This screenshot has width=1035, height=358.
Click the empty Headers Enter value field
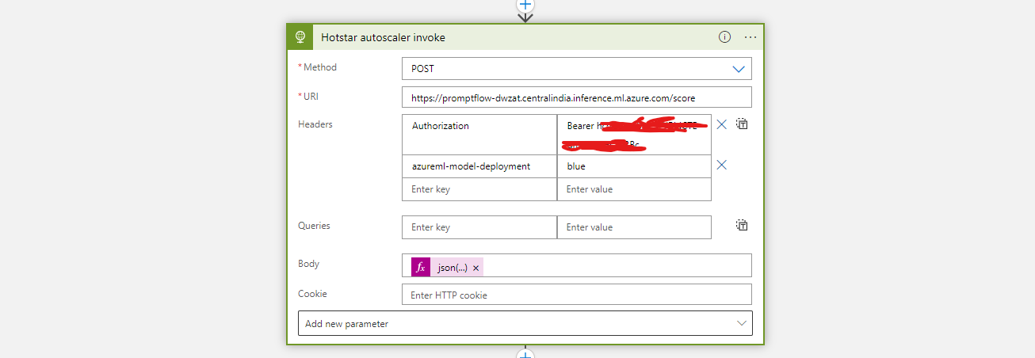634,189
